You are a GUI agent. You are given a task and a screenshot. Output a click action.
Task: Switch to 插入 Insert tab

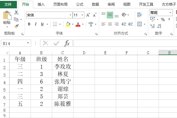click(x=41, y=4)
